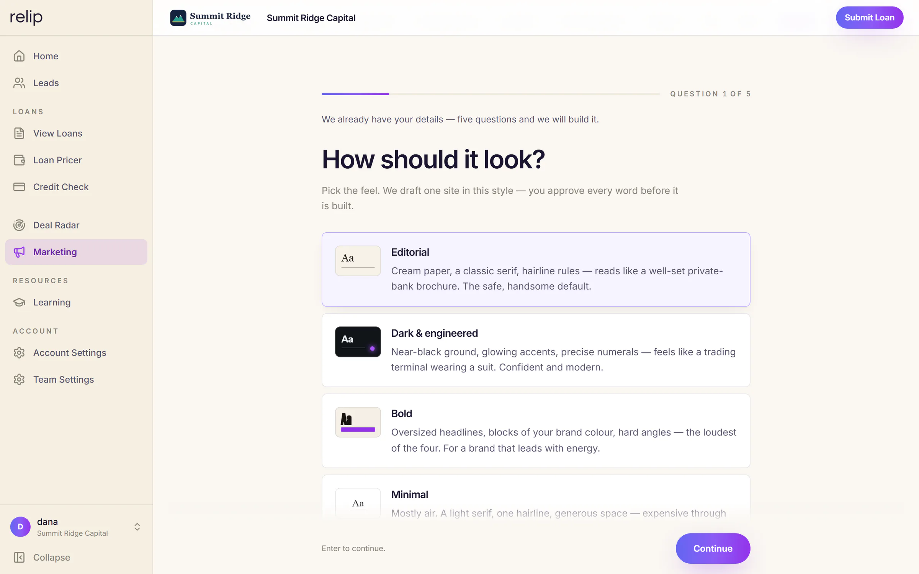Open Account Settings from the sidebar
Viewport: 919px width, 574px height.
point(76,352)
